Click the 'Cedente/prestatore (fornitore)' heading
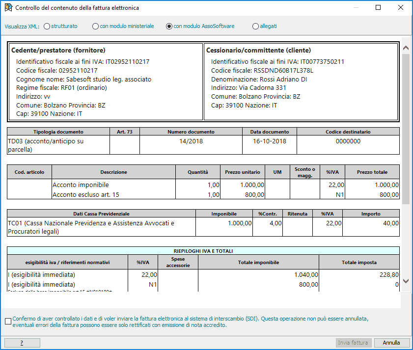The height and width of the screenshot is (350, 413). click(x=58, y=50)
